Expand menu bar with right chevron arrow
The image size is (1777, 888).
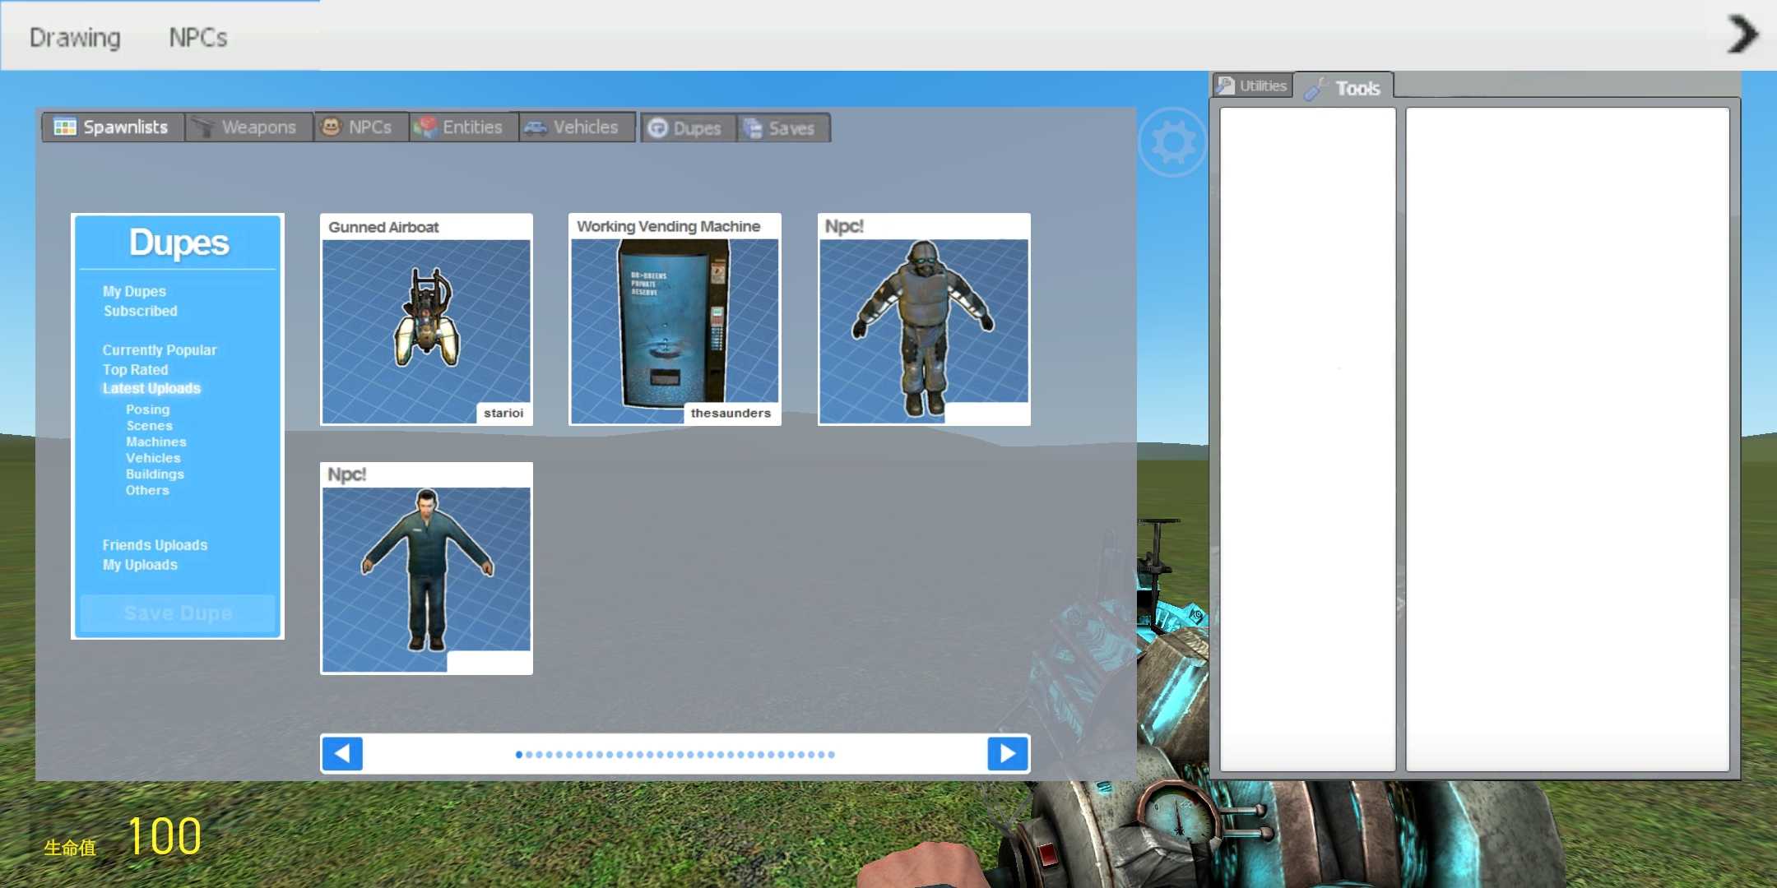(1742, 35)
